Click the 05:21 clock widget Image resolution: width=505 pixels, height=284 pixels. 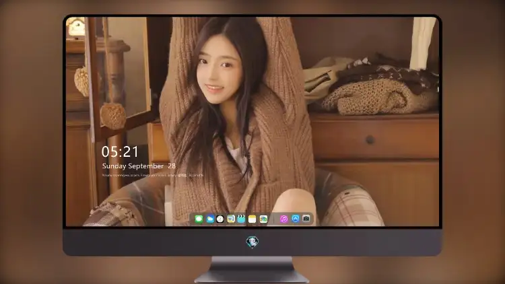(x=120, y=151)
